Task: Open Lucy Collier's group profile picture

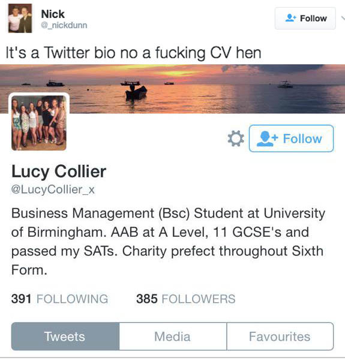Action: pos(39,123)
